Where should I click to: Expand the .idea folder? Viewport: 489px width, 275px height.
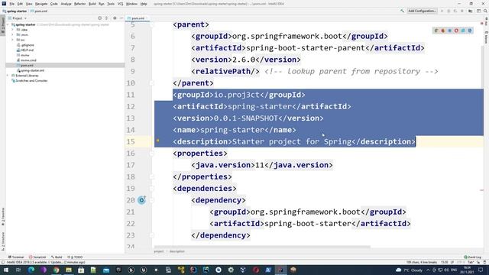point(12,30)
